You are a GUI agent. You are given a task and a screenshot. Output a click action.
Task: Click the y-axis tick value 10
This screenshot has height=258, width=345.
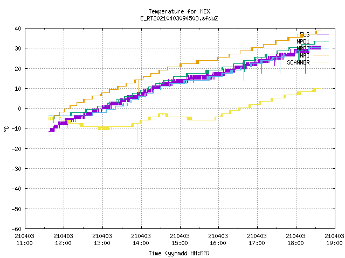click(18, 89)
